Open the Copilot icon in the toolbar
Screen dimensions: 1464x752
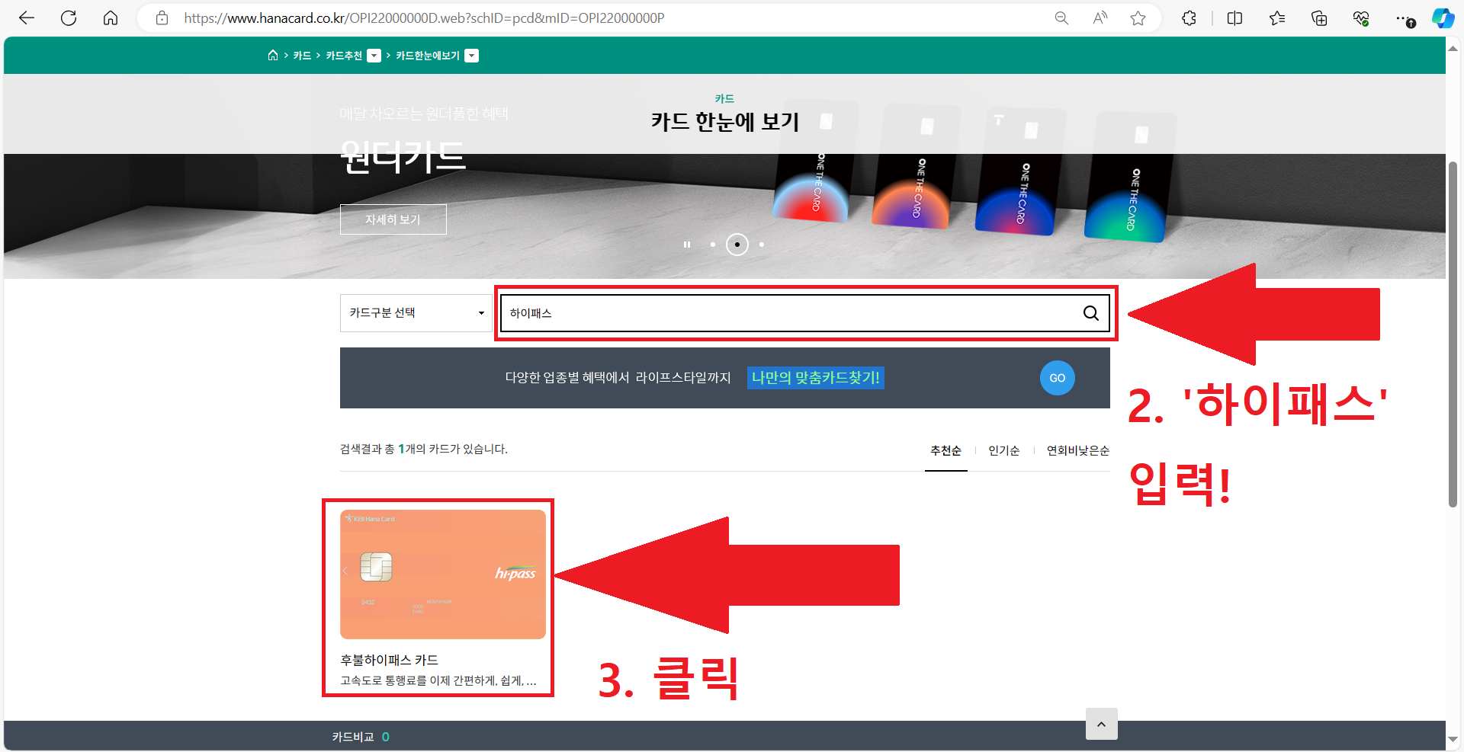coord(1443,18)
